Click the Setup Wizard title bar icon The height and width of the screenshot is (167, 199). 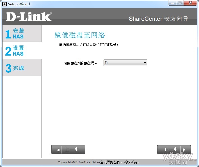(4, 4)
